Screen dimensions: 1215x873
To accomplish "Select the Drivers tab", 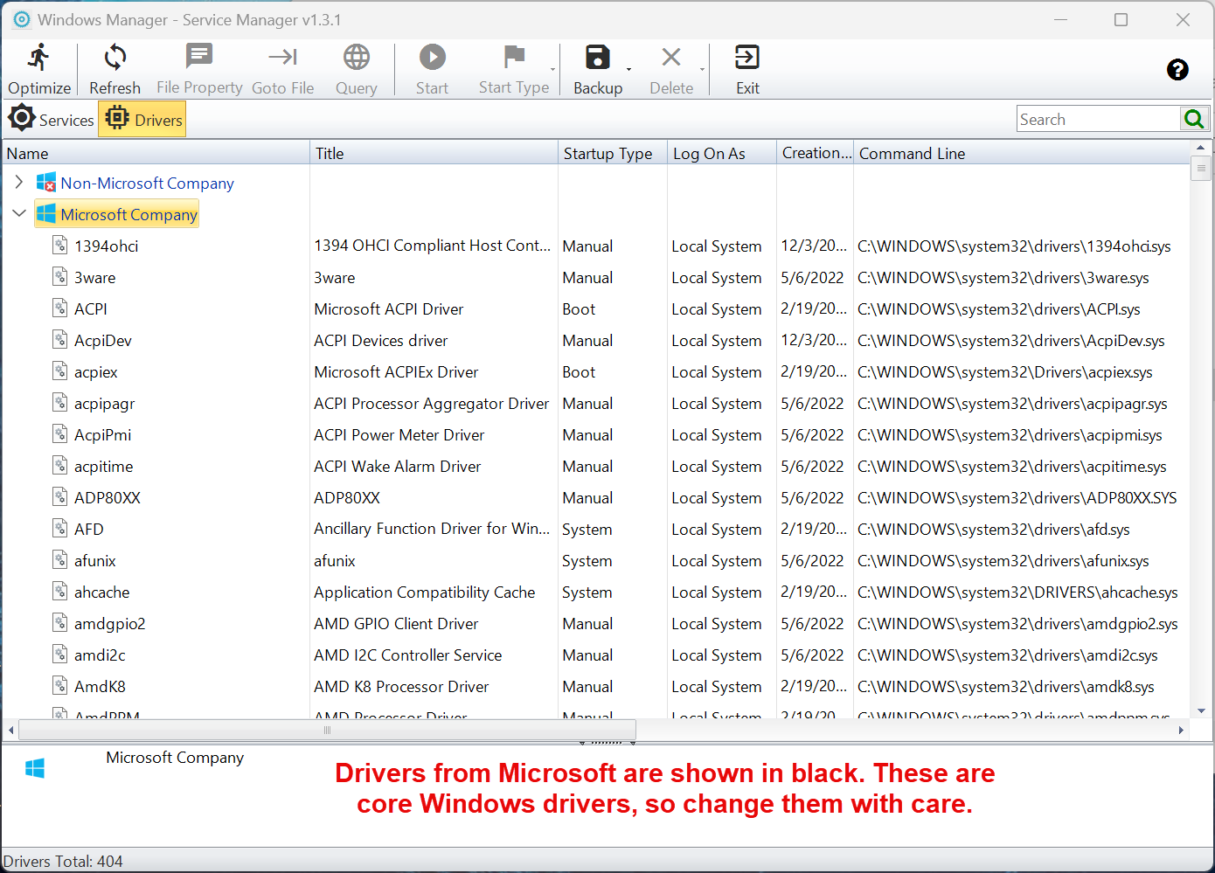I will [142, 119].
